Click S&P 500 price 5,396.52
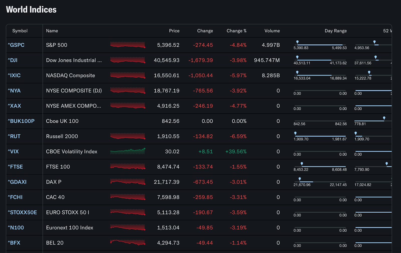 [x=168, y=45]
